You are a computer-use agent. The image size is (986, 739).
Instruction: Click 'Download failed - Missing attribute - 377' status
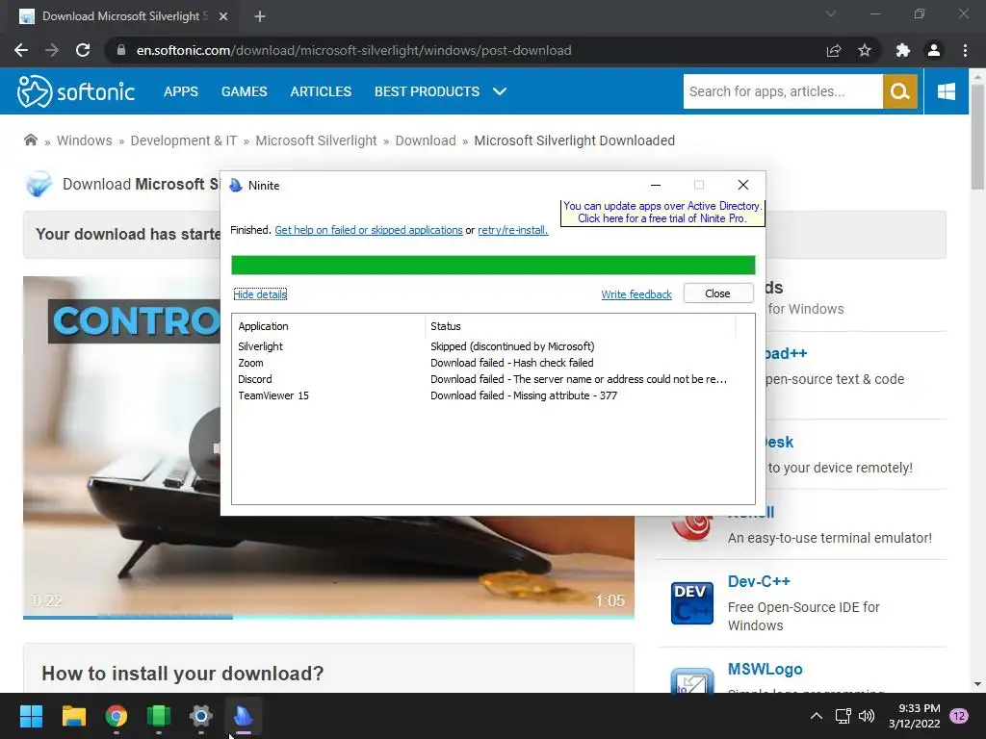524,395
